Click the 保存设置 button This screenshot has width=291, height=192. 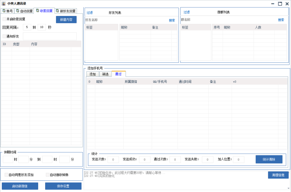[x=63, y=186]
